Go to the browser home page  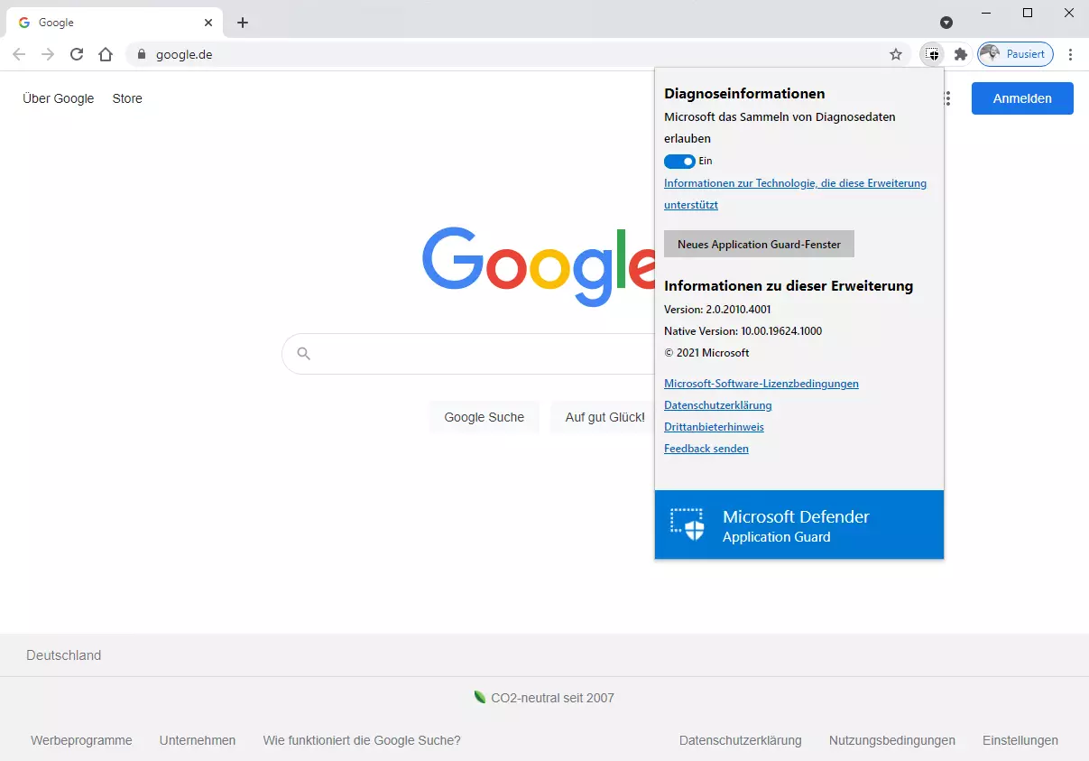(x=106, y=54)
